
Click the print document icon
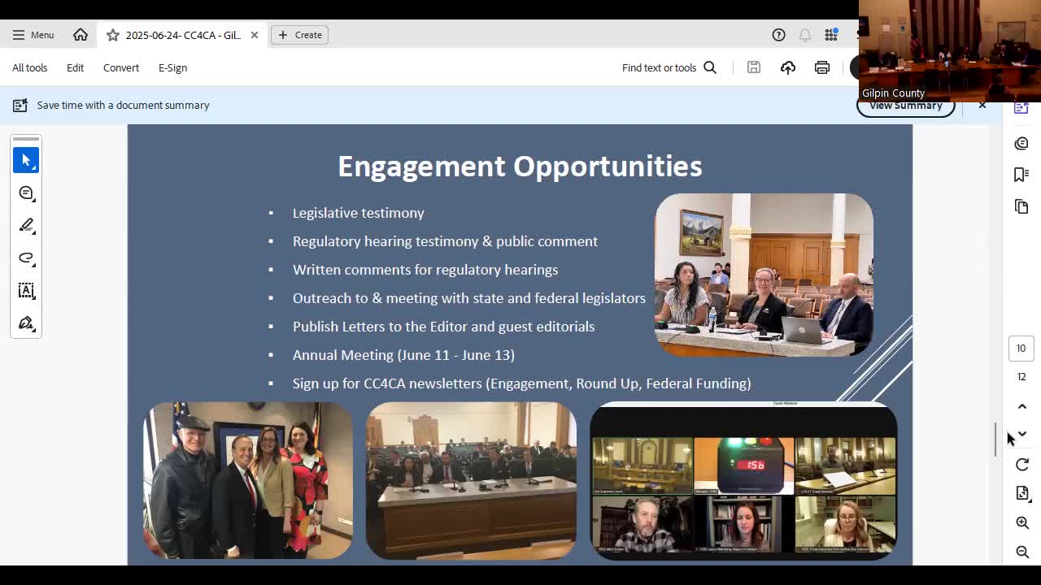tap(822, 67)
